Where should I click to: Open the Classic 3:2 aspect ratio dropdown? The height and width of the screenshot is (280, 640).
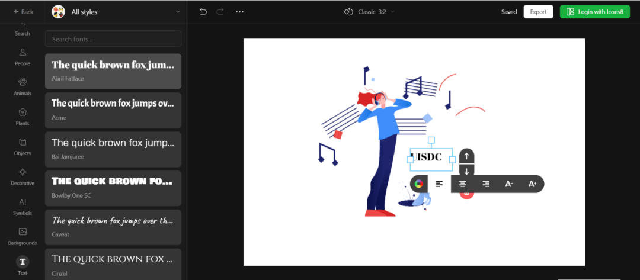click(x=369, y=12)
